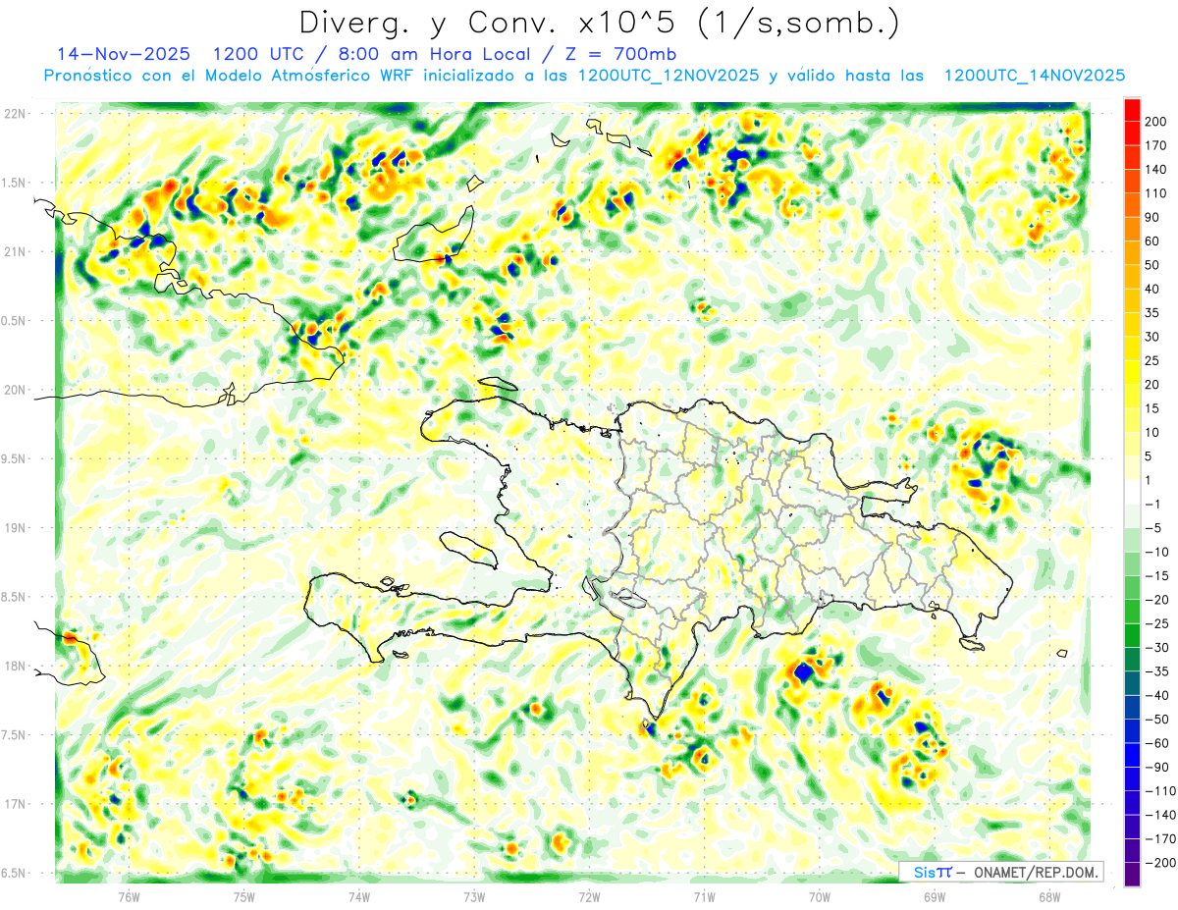
Task: Click the colorbar value -10
Action: pos(1157,553)
